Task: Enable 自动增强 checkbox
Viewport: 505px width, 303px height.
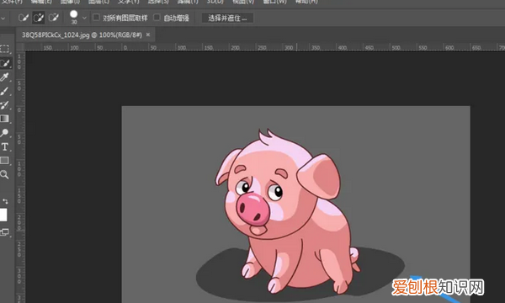Action: click(157, 18)
